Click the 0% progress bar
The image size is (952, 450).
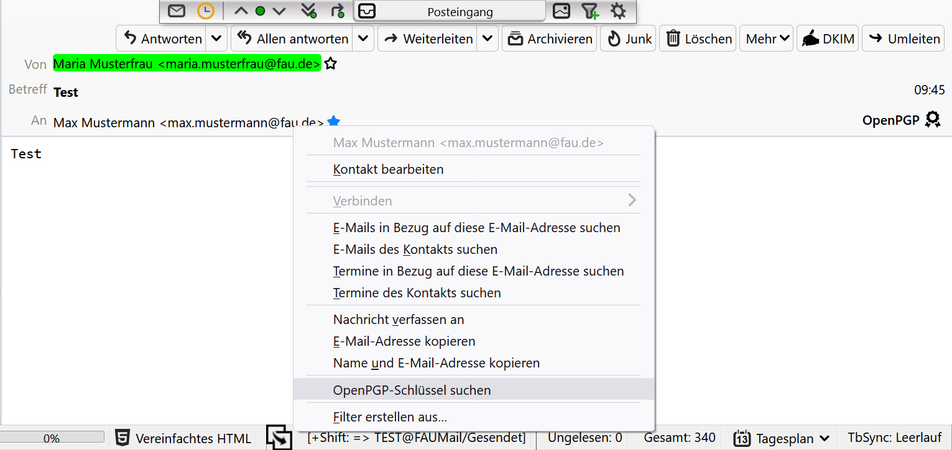(x=52, y=438)
